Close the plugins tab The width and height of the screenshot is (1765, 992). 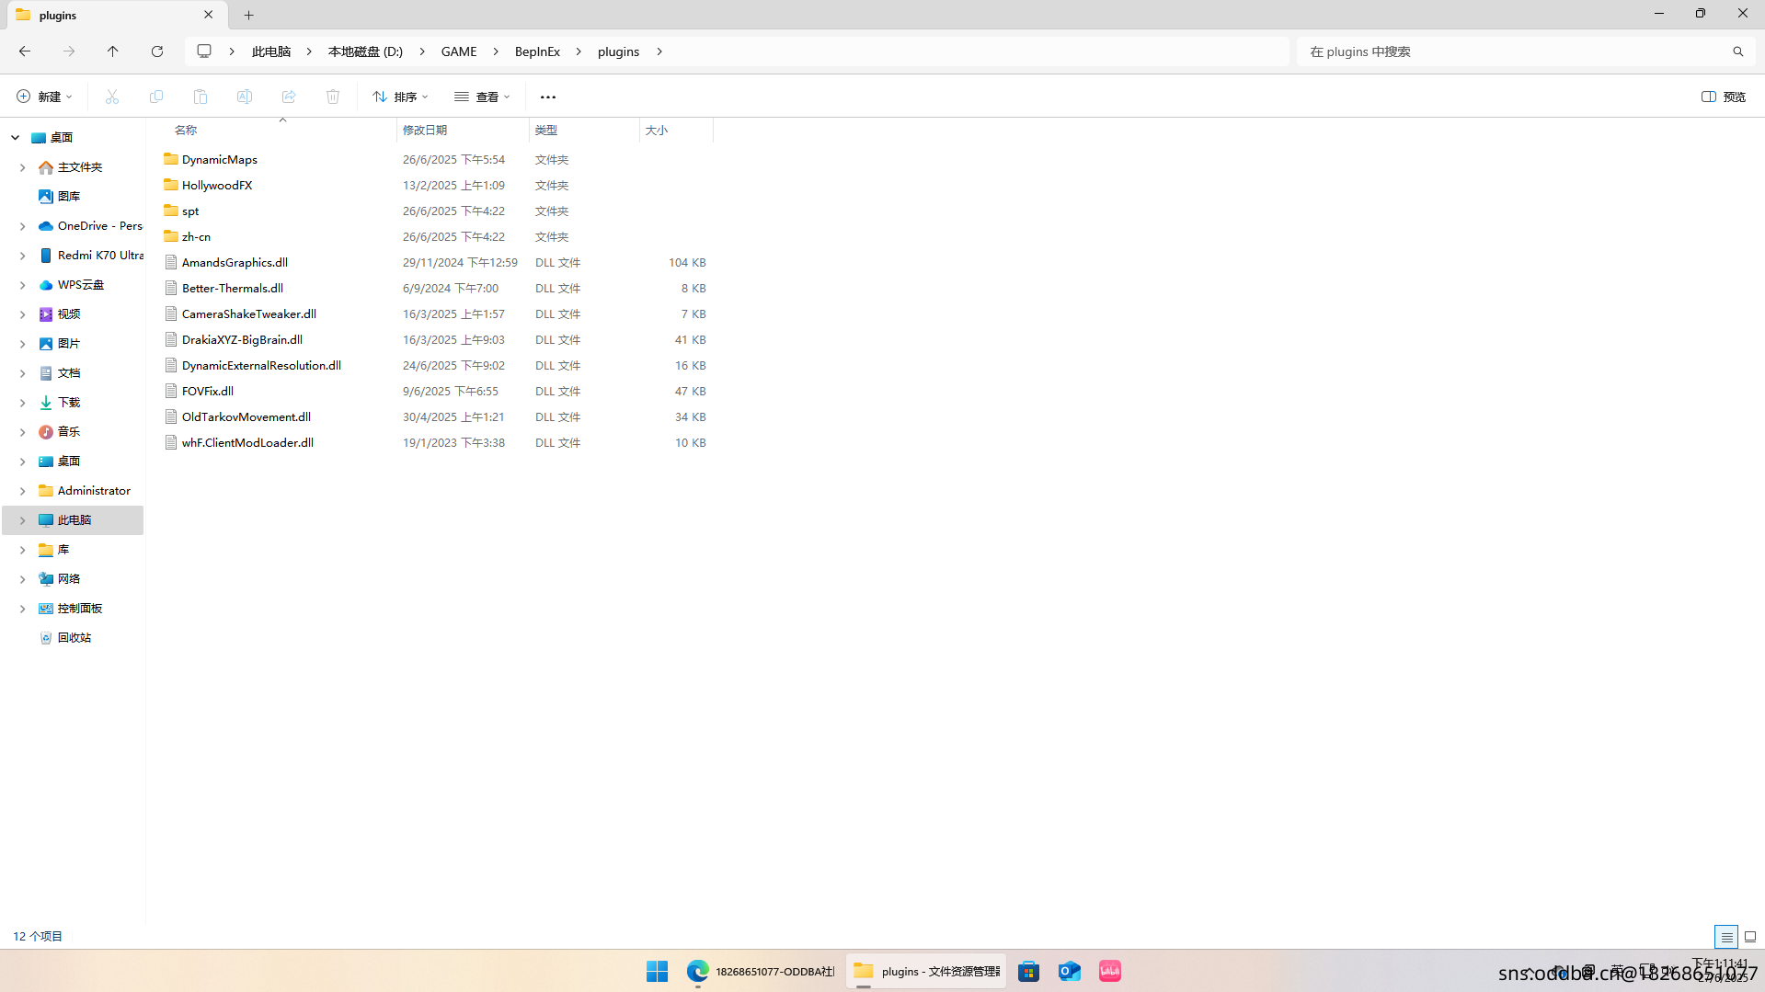[209, 15]
